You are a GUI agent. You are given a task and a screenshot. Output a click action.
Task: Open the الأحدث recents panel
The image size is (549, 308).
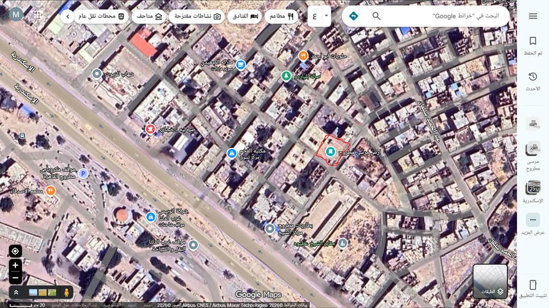[x=533, y=82]
